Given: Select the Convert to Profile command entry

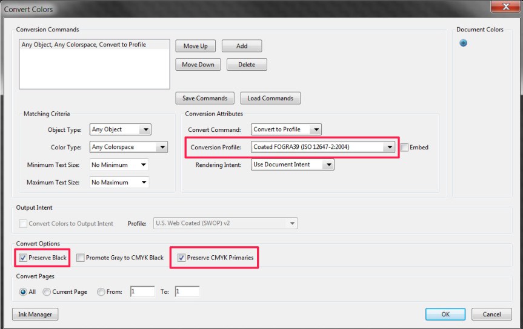Looking at the screenshot, I should click(x=84, y=45).
